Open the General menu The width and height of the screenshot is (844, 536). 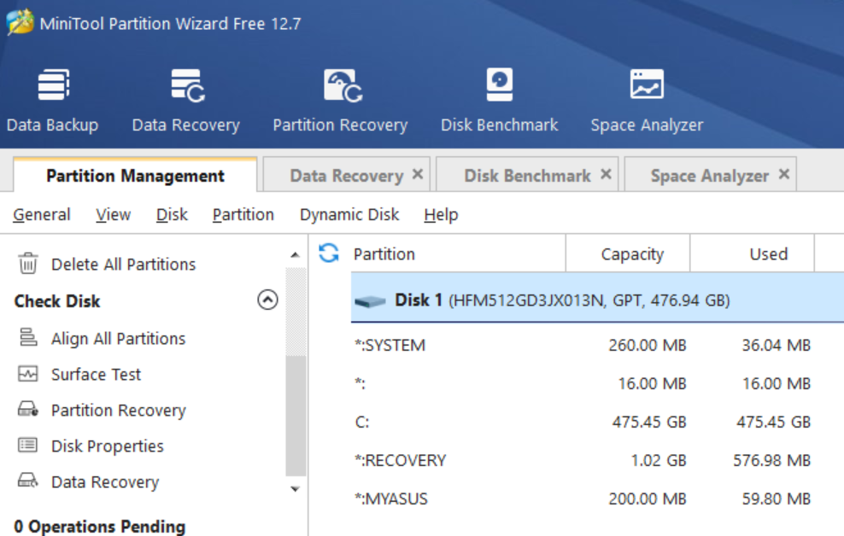pyautogui.click(x=42, y=214)
